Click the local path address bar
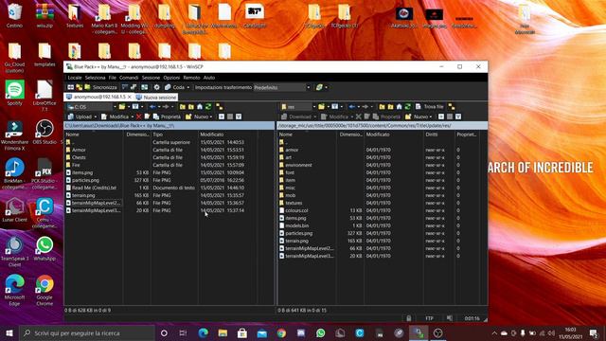The image size is (606, 341). (x=169, y=126)
